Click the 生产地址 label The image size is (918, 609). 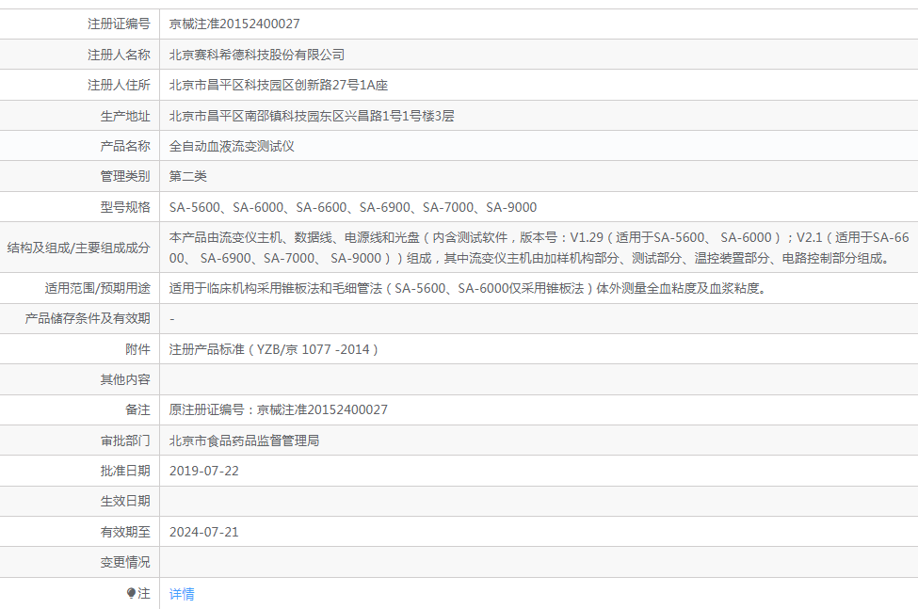(x=125, y=116)
